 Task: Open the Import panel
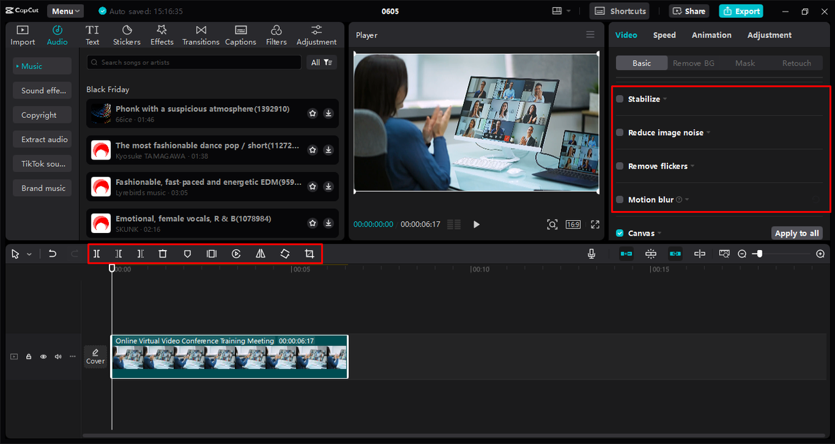23,35
